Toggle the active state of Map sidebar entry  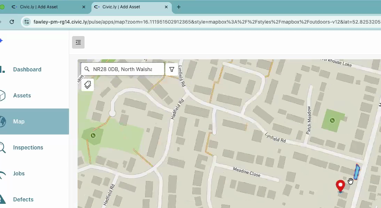click(x=19, y=121)
